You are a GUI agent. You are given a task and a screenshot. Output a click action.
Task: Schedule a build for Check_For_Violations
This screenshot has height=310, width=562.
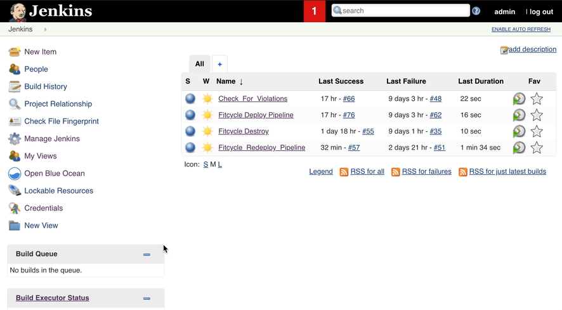519,98
